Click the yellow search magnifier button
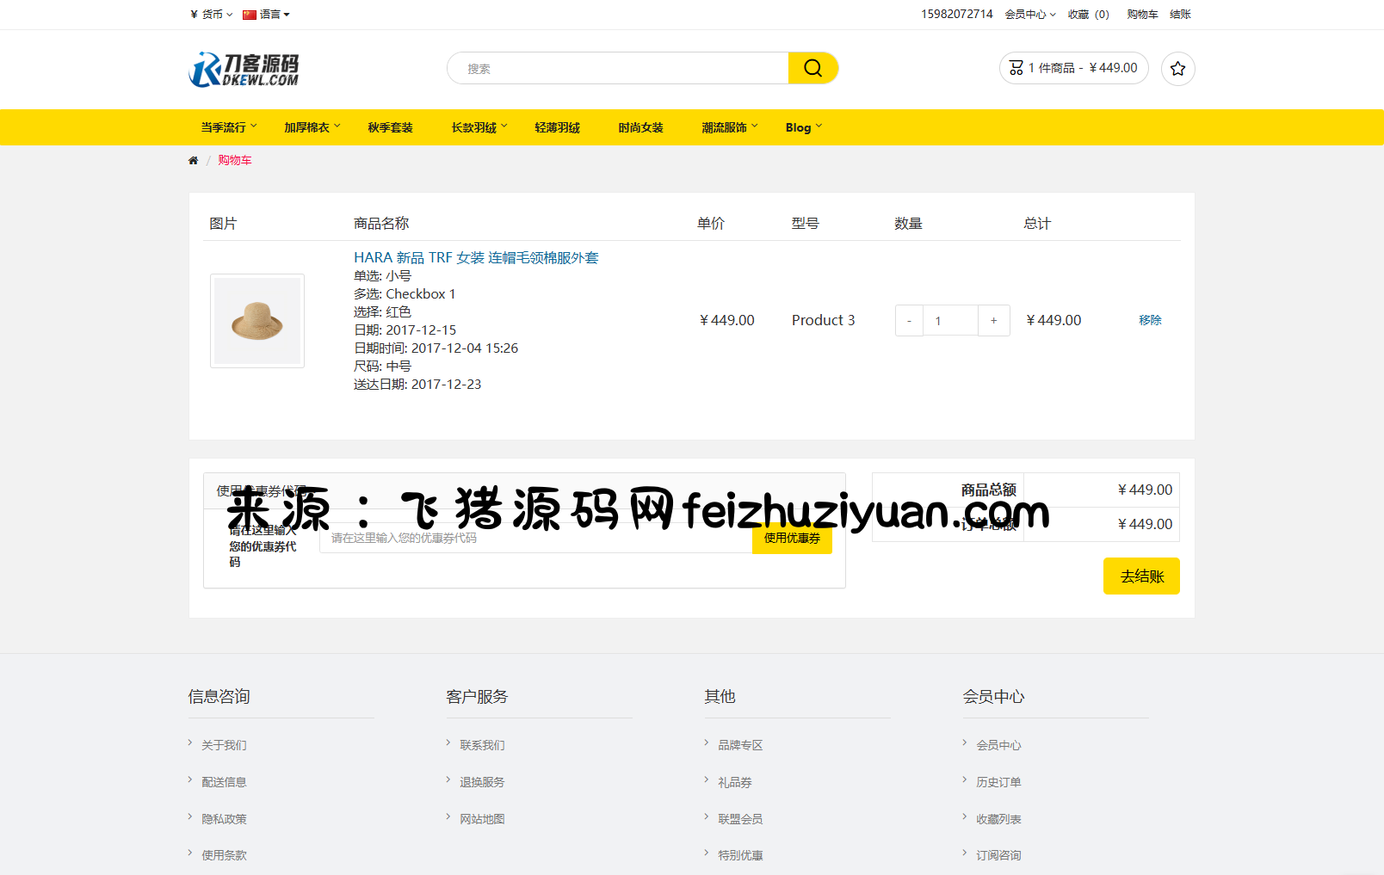This screenshot has height=875, width=1384. point(812,68)
